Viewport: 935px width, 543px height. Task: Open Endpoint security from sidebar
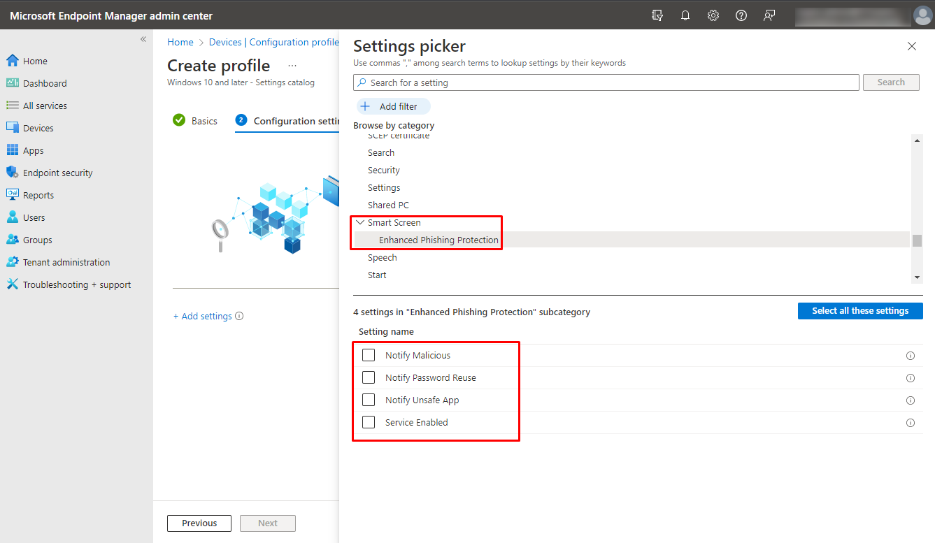pos(57,173)
